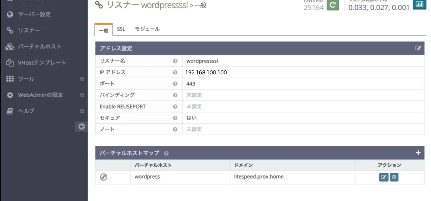Open WebAdminの設定 in the sidebar
The image size is (431, 201).
[x=40, y=95]
